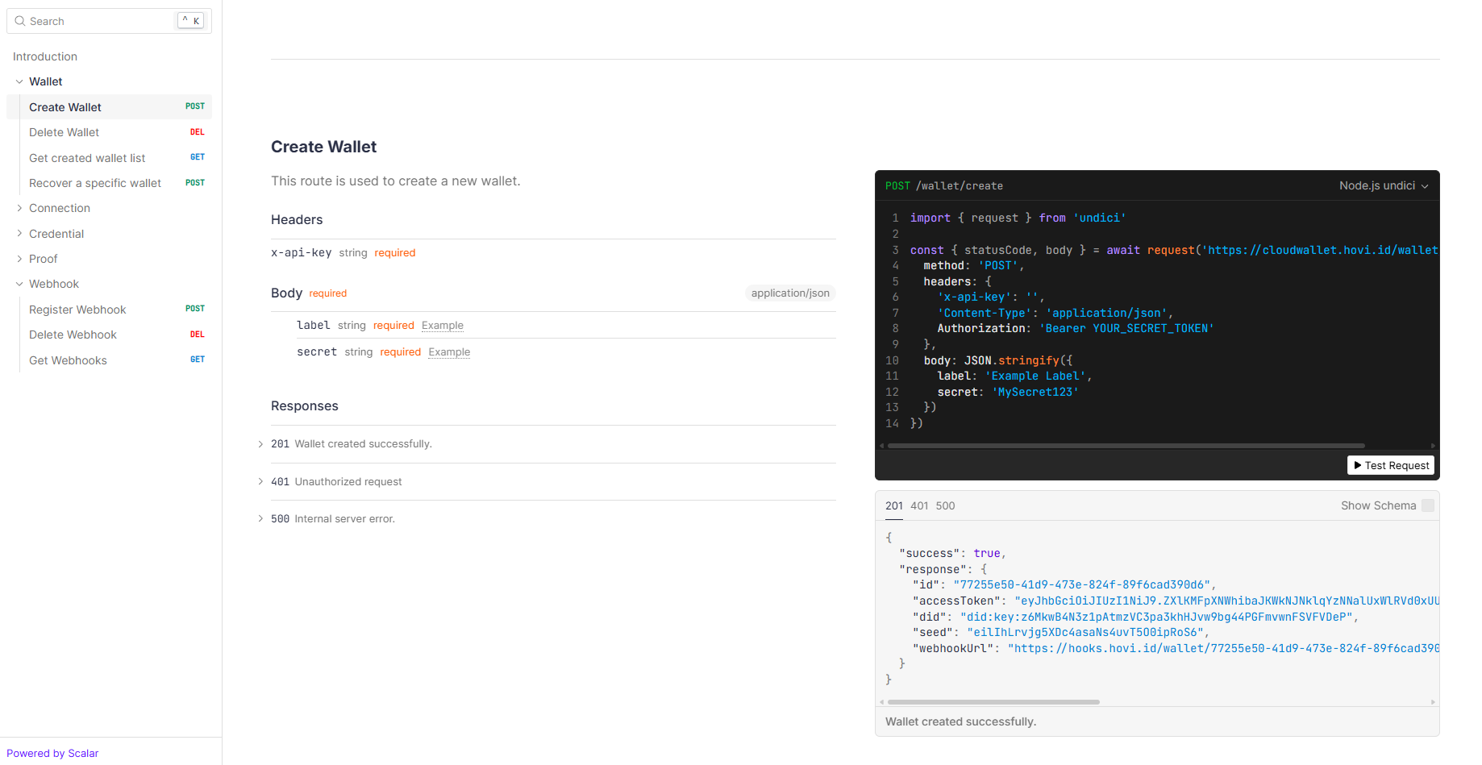Show the Example for label field
1482x765 pixels.
tap(442, 326)
